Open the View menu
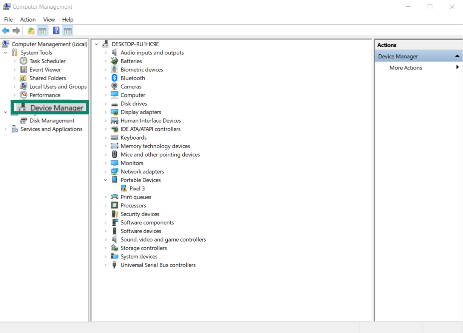 (x=49, y=19)
